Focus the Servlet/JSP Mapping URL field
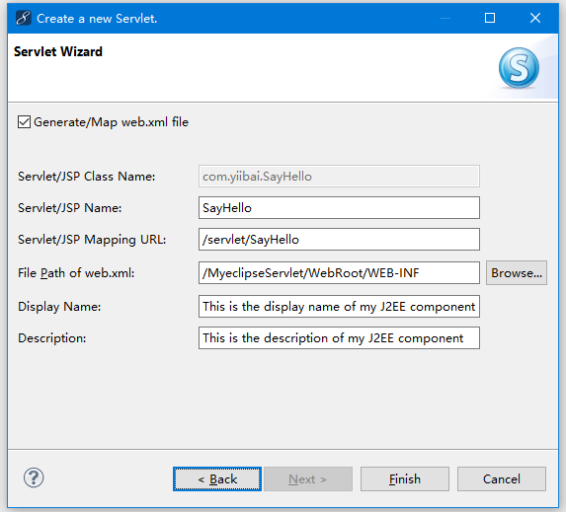This screenshot has width=566, height=512. click(x=339, y=239)
